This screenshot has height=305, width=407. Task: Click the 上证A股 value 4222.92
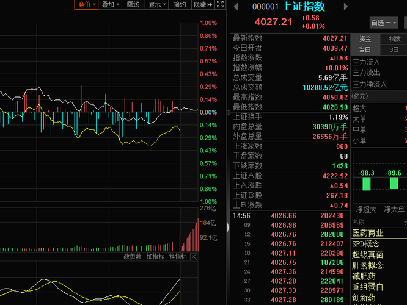(335, 176)
